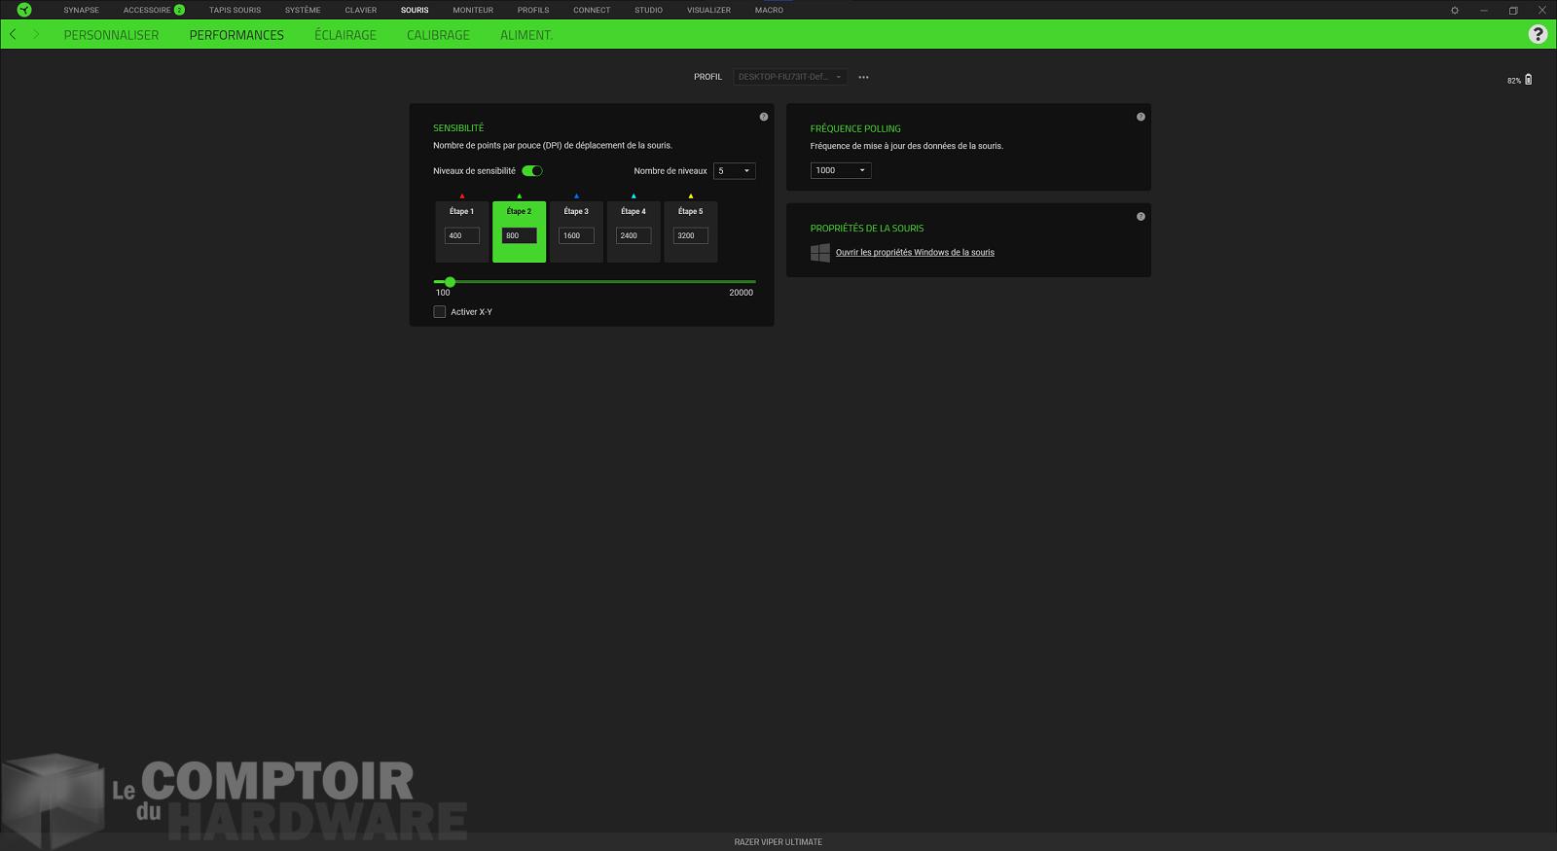Click the green marker above Étape 2
This screenshot has height=851, width=1557.
[519, 196]
